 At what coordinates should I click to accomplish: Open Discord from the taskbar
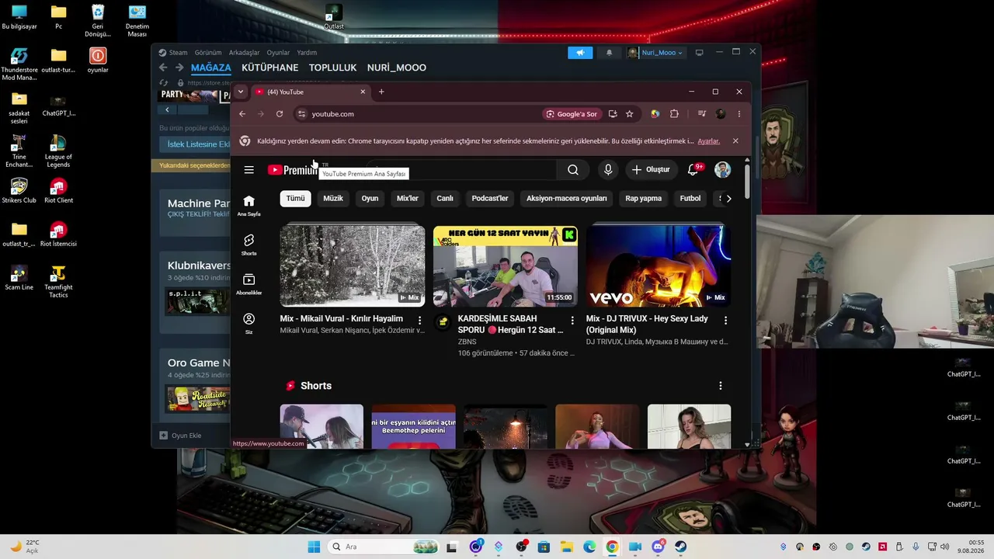pos(659,547)
